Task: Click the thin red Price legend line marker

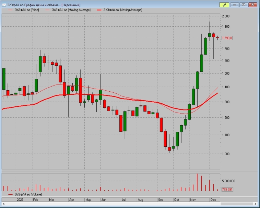Action: 10,10
